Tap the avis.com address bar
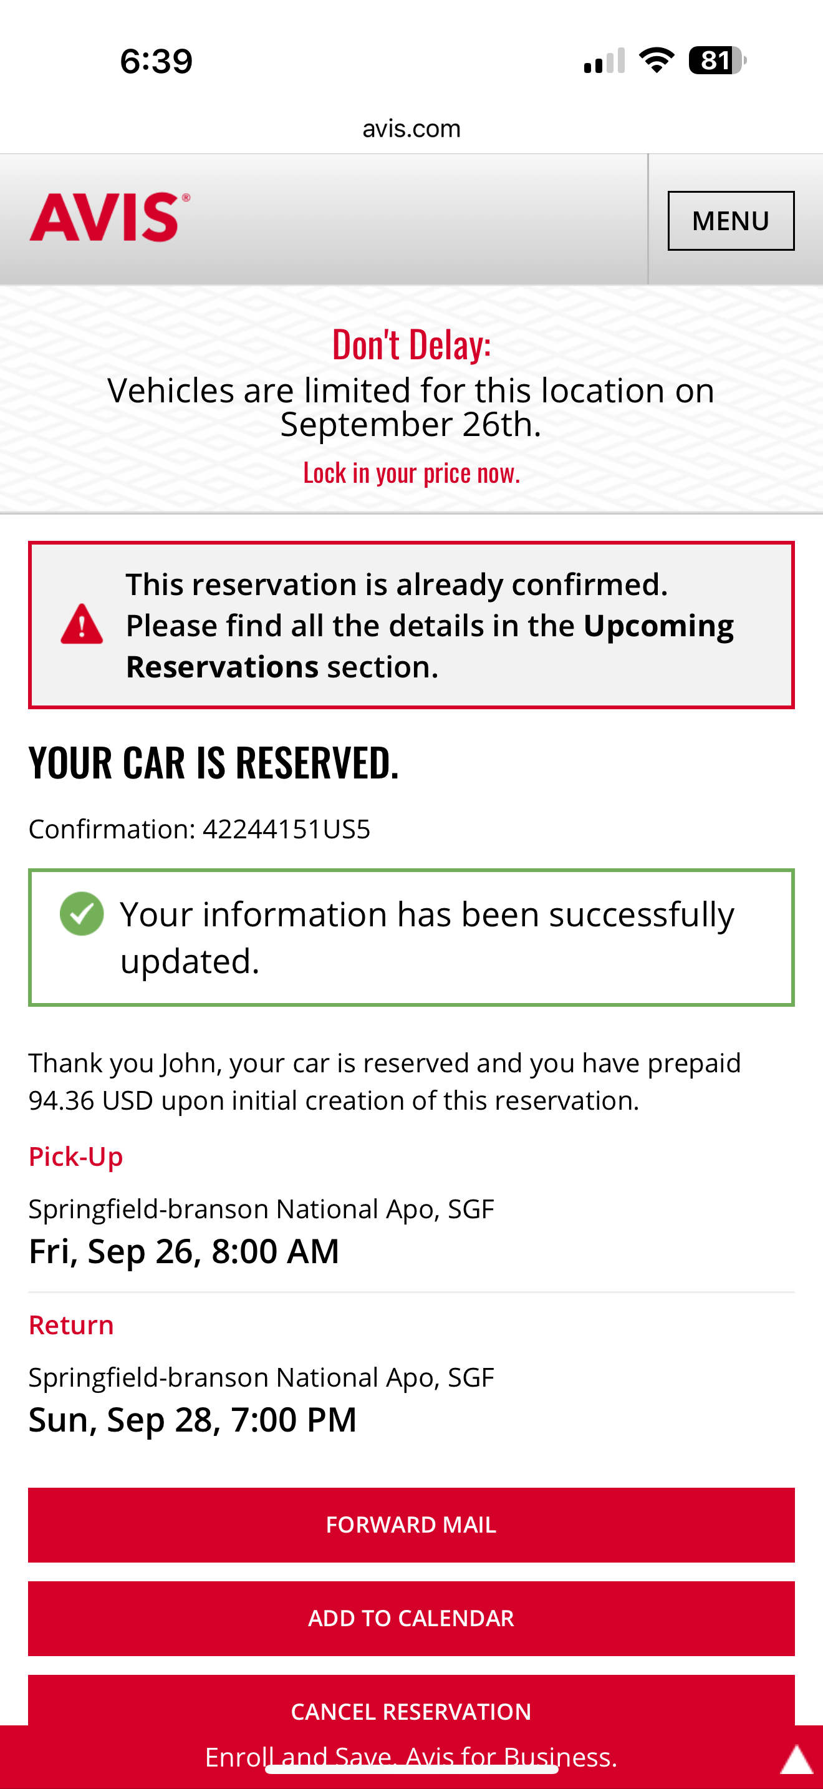 tap(412, 128)
